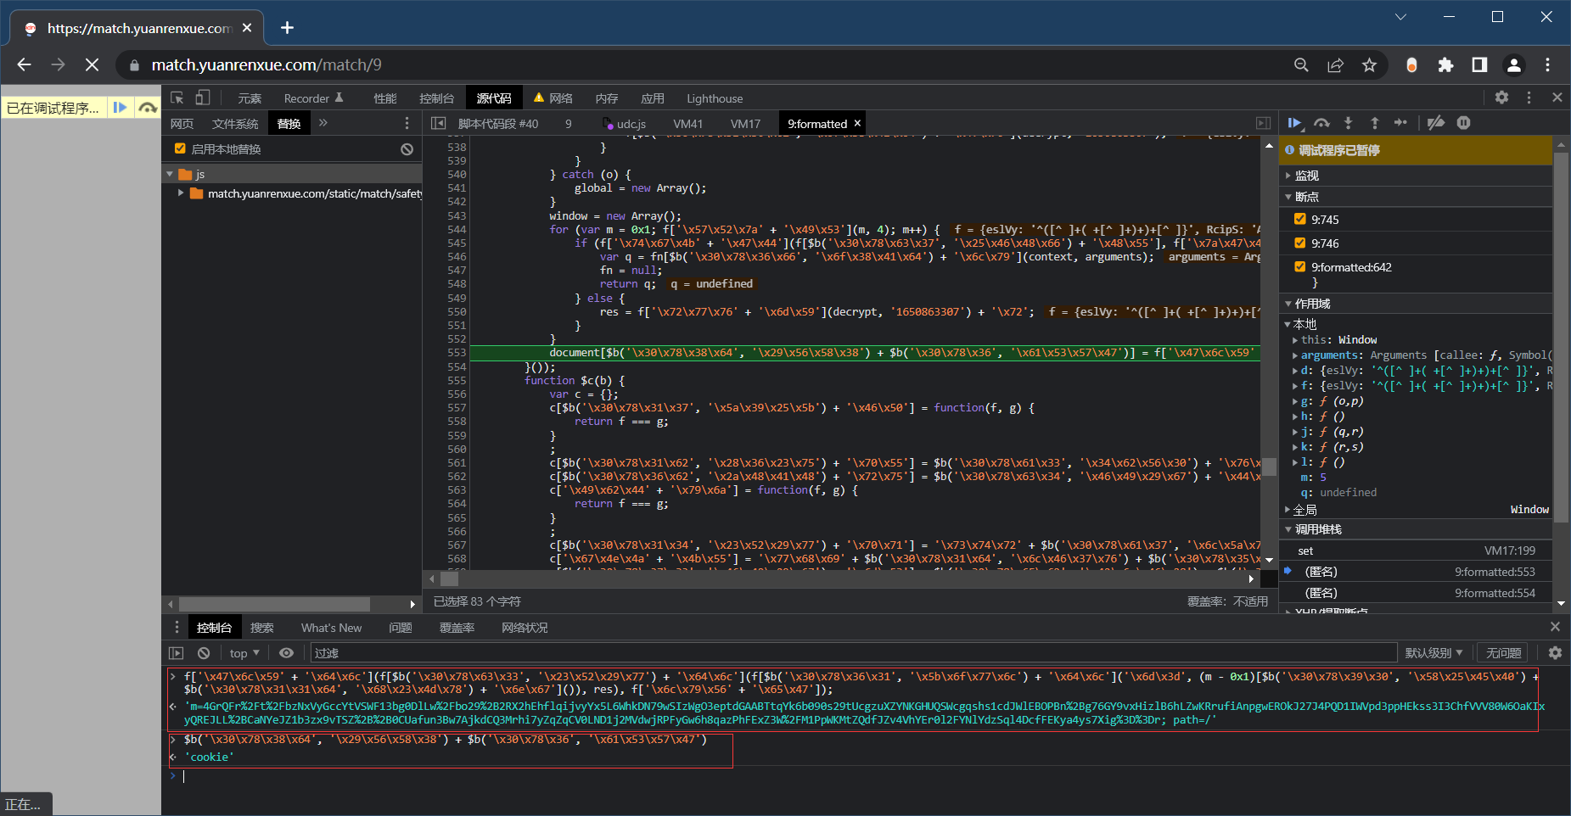Click the inspect element picker icon

tap(177, 98)
